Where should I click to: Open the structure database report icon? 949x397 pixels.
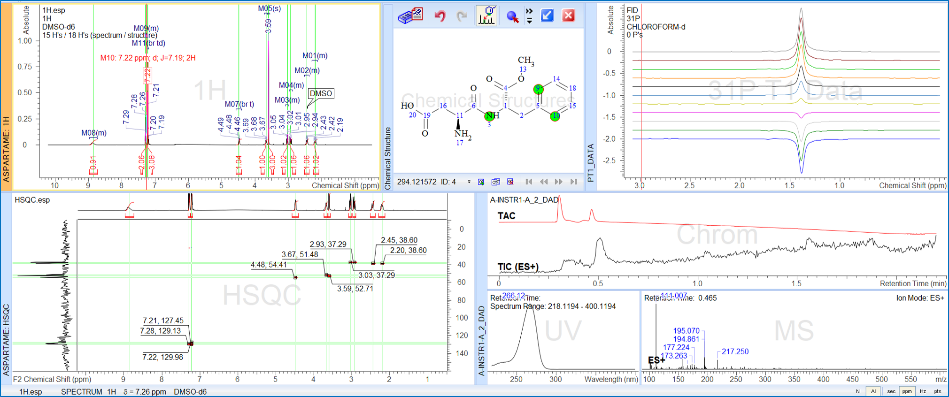tap(410, 15)
